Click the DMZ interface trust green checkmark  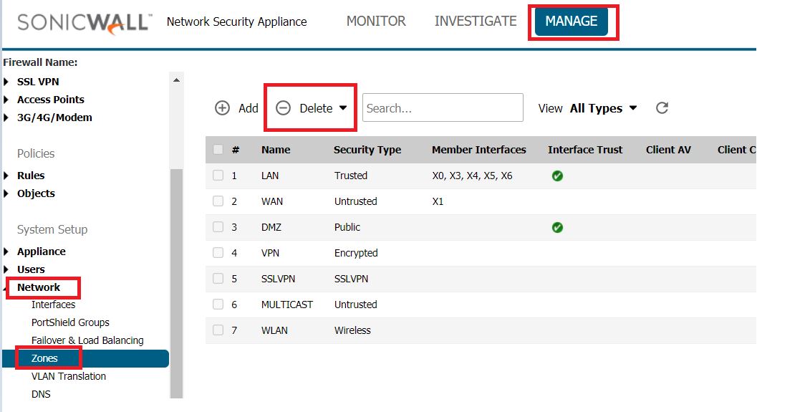click(x=557, y=227)
